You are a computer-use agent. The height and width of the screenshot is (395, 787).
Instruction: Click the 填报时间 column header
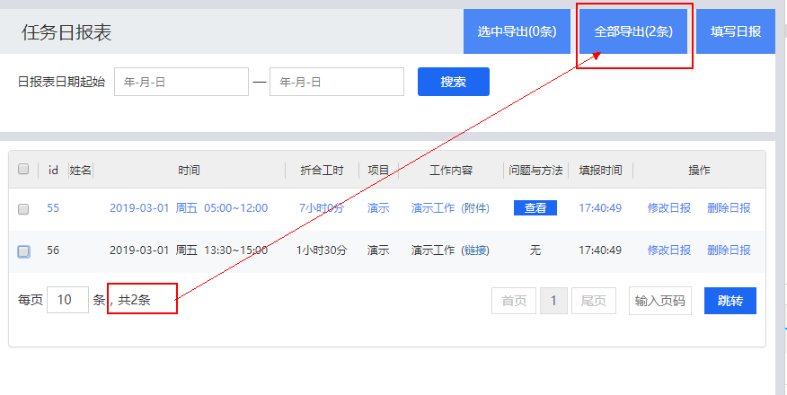click(600, 171)
